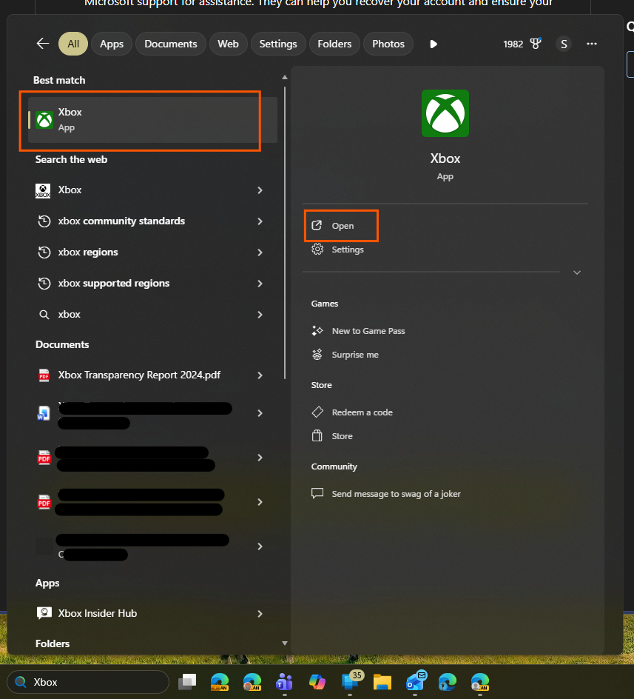This screenshot has width=634, height=699.
Task: Open Outlook from the taskbar
Action: point(416,681)
